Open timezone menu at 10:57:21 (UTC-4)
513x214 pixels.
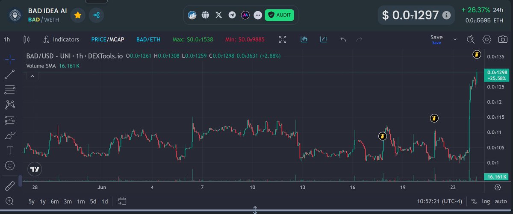(440, 201)
